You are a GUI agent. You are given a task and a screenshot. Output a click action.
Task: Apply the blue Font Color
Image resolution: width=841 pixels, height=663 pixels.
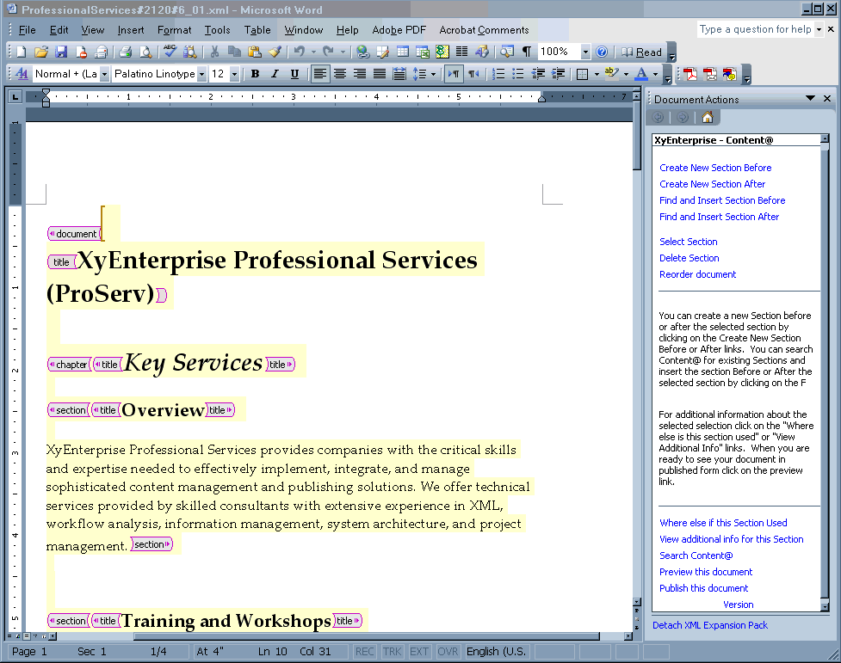pyautogui.click(x=641, y=74)
